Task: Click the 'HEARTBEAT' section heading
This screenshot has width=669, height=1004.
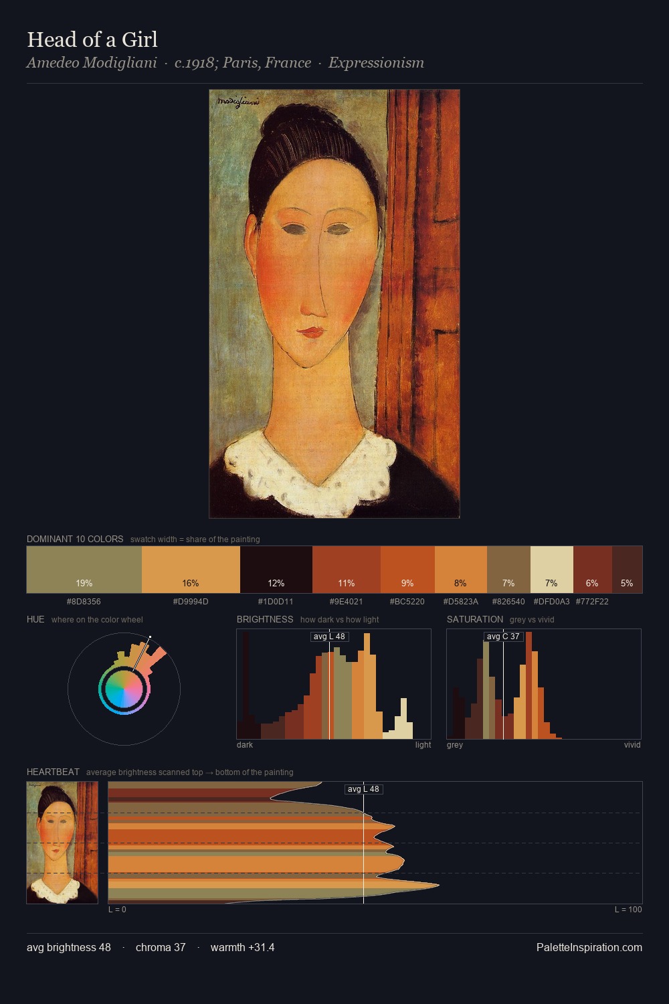Action: tap(53, 772)
